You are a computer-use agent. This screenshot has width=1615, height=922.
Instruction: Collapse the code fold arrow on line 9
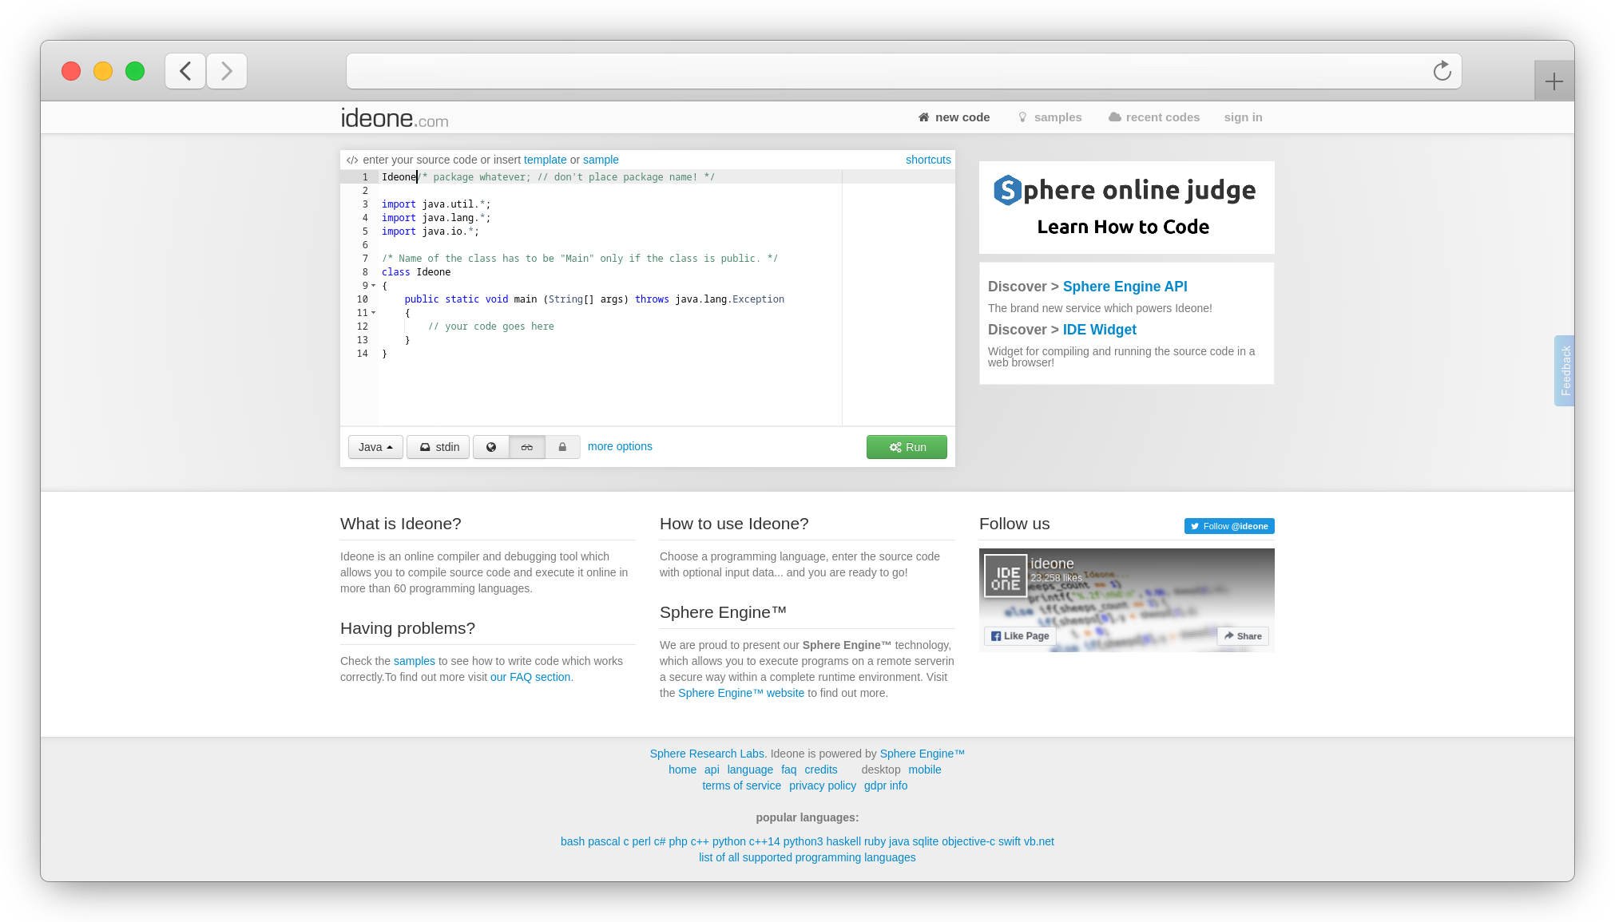point(374,286)
